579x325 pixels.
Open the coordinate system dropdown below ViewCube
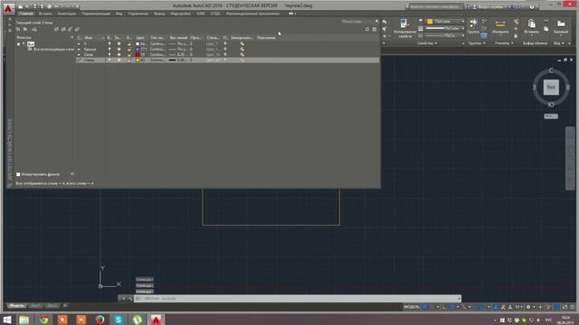(x=551, y=116)
